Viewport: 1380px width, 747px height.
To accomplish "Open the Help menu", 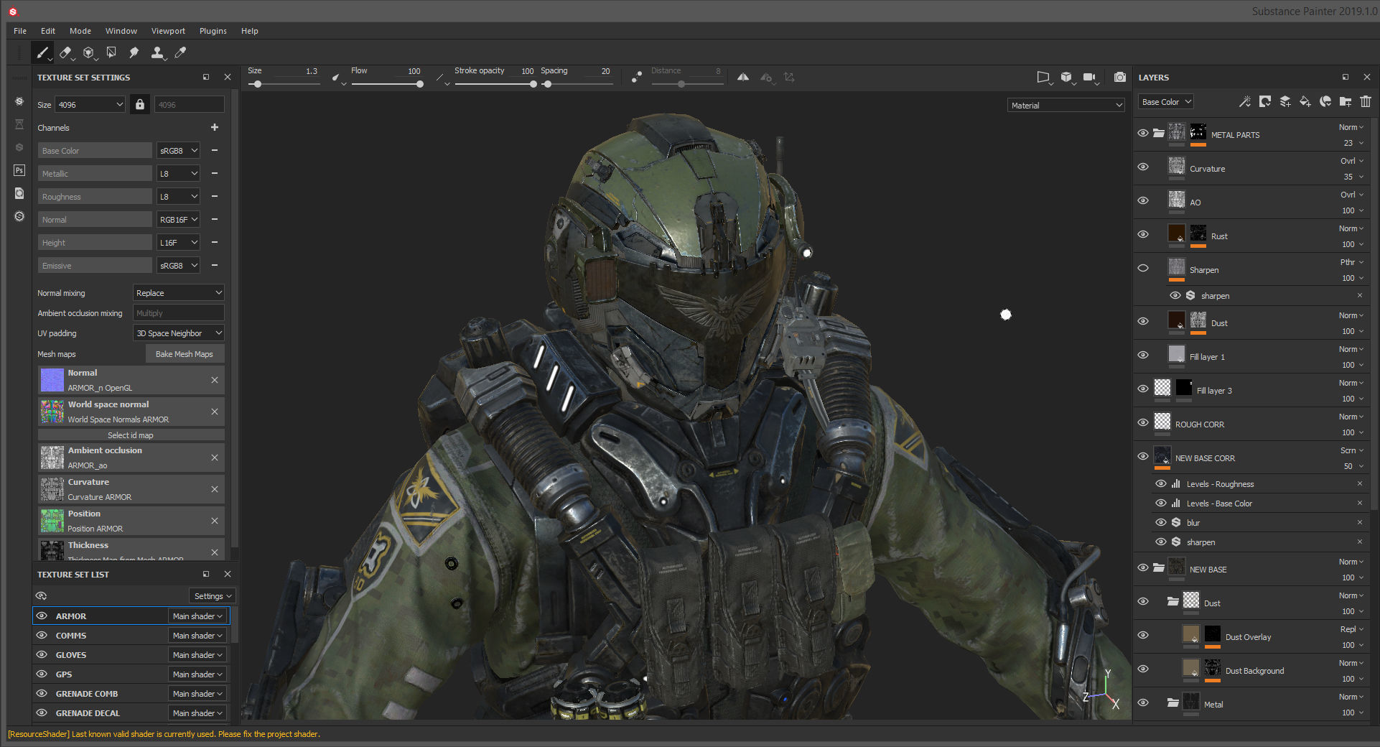I will tap(250, 31).
